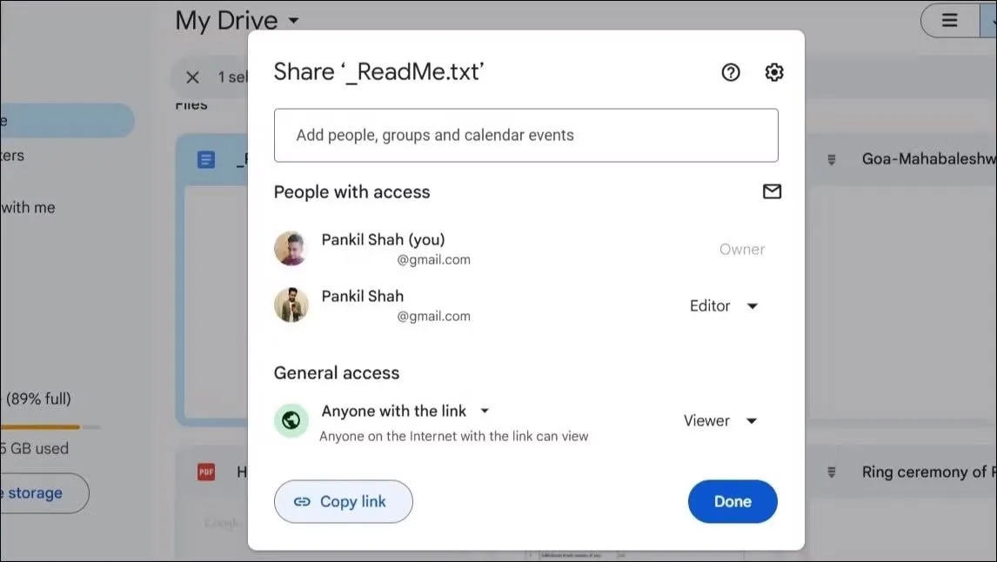
Task: Click the green globe general access icon
Action: [x=291, y=421]
